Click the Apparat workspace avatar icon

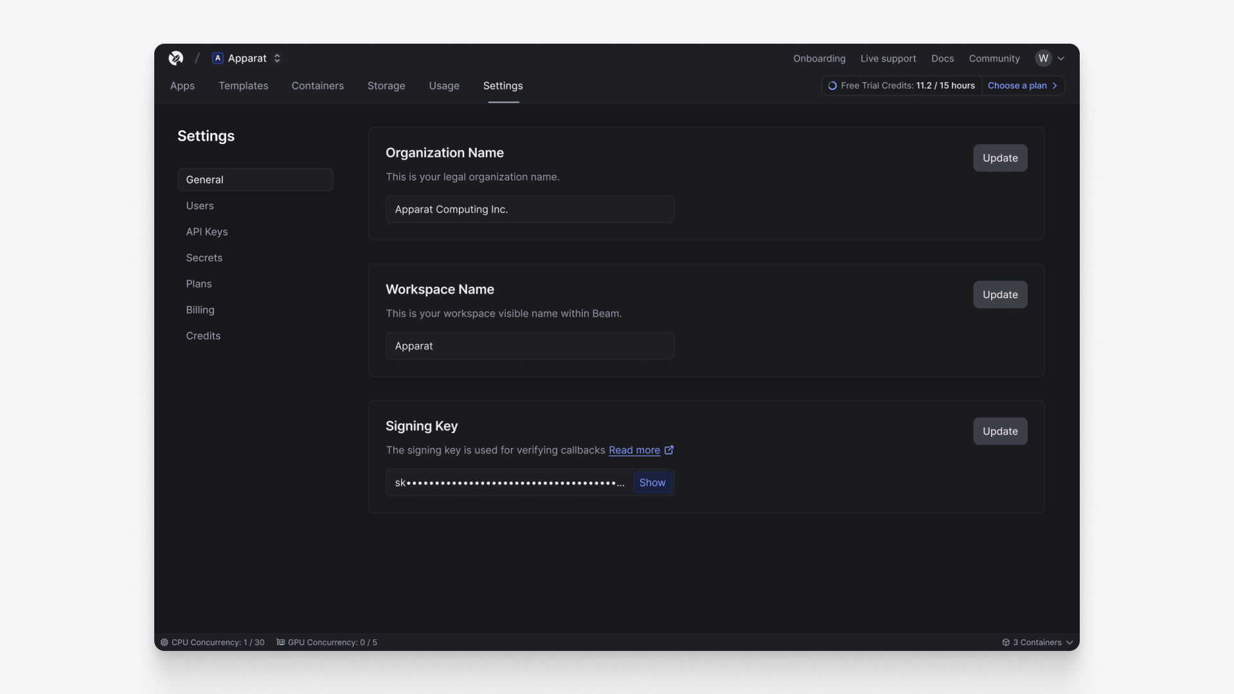[x=218, y=58]
